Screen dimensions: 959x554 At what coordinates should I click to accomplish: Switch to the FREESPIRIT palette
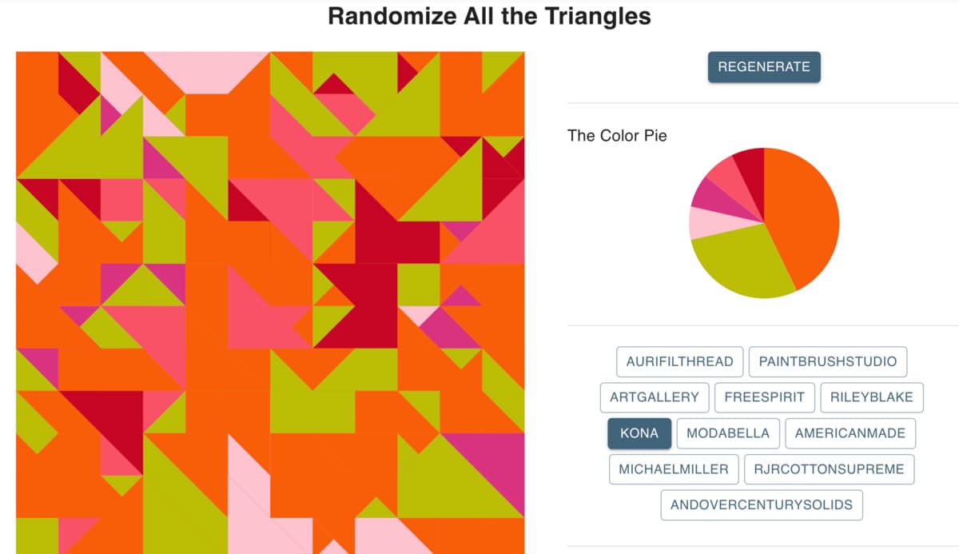(x=764, y=397)
